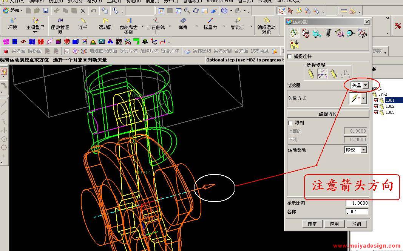Click the 编辑运动对象 edit motion object tool
This screenshot has width=403, height=251.
266,26
